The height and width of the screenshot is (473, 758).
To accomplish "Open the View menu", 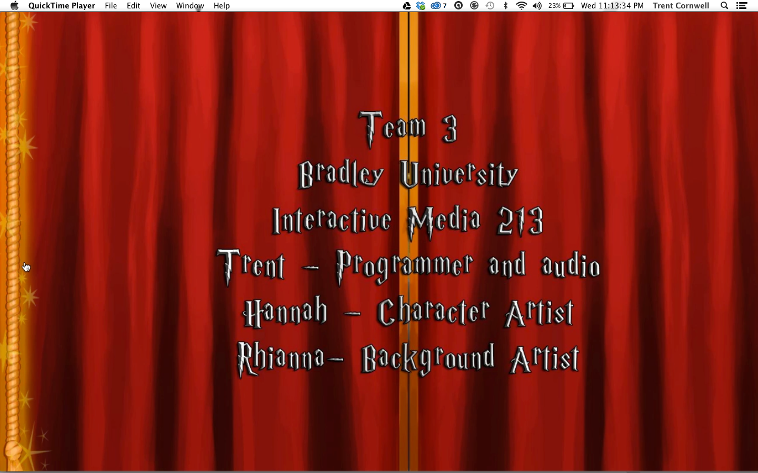I will click(158, 6).
